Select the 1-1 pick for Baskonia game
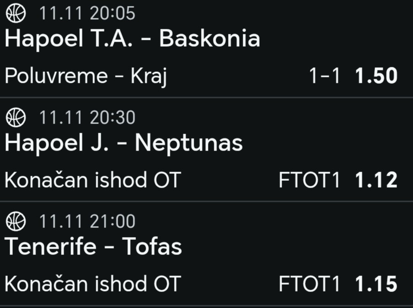Screen dimensions: 413x308 pyautogui.click(x=325, y=76)
